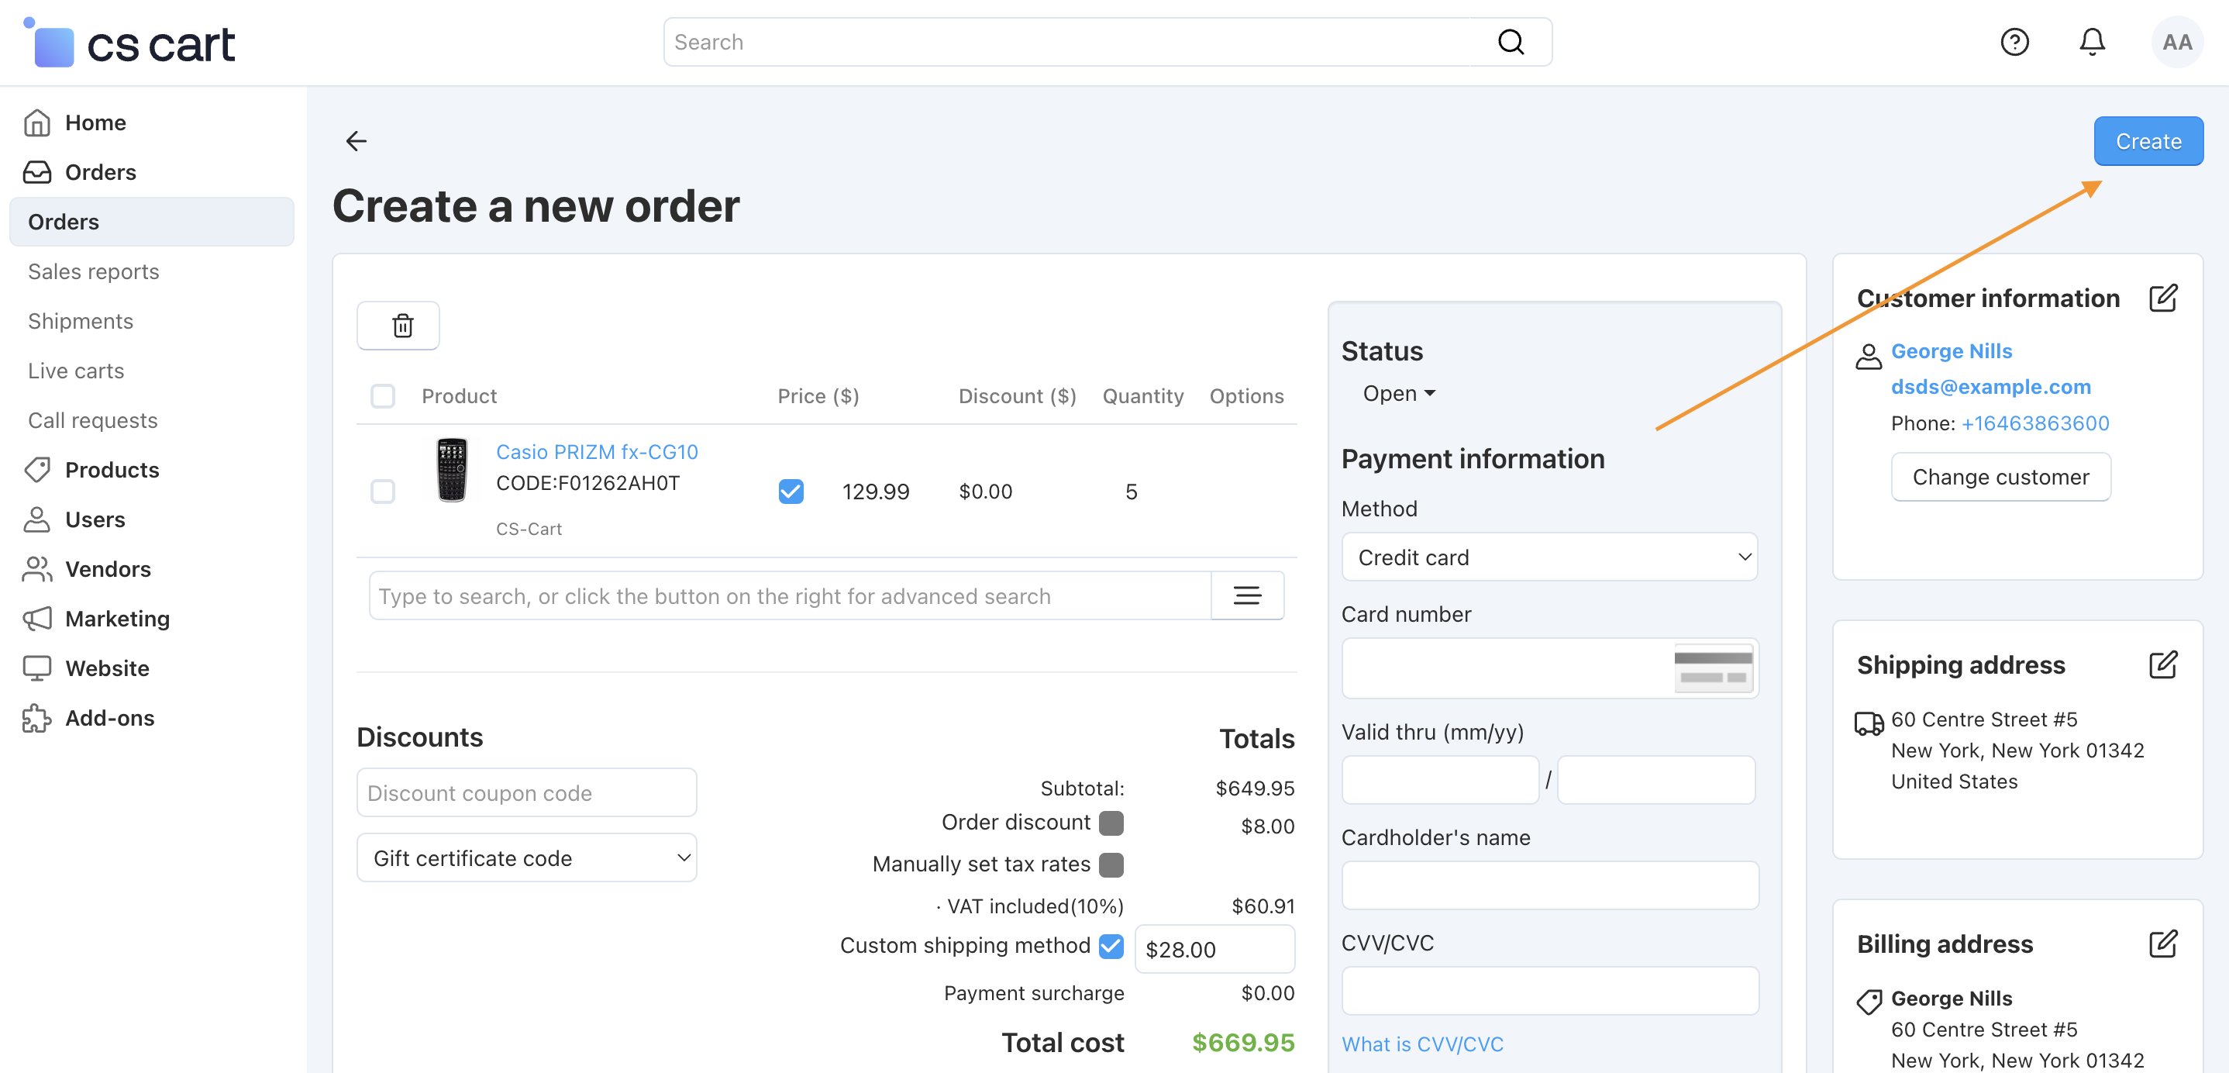The image size is (2229, 1073).
Task: Edit billing address pencil icon
Action: [x=2163, y=944]
